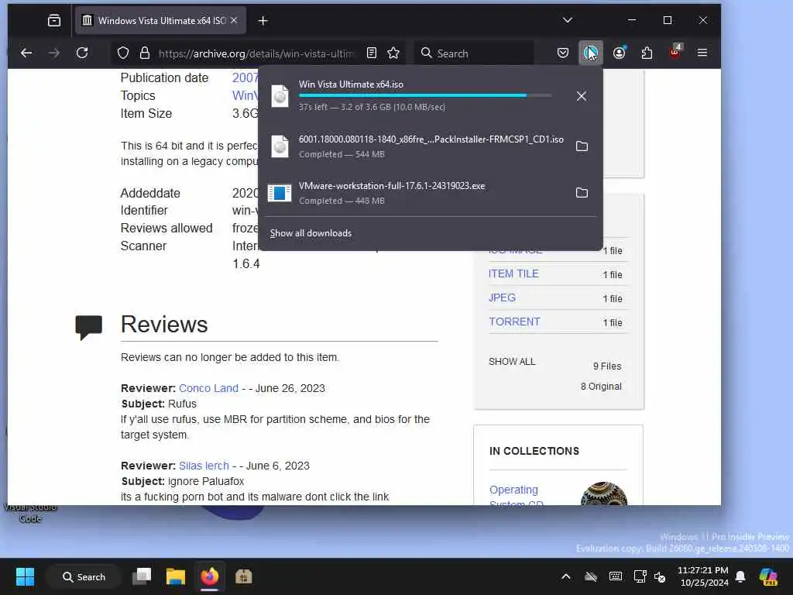Open the Copilot preview icon
Viewport: 793px width, 595px height.
pyautogui.click(x=769, y=576)
